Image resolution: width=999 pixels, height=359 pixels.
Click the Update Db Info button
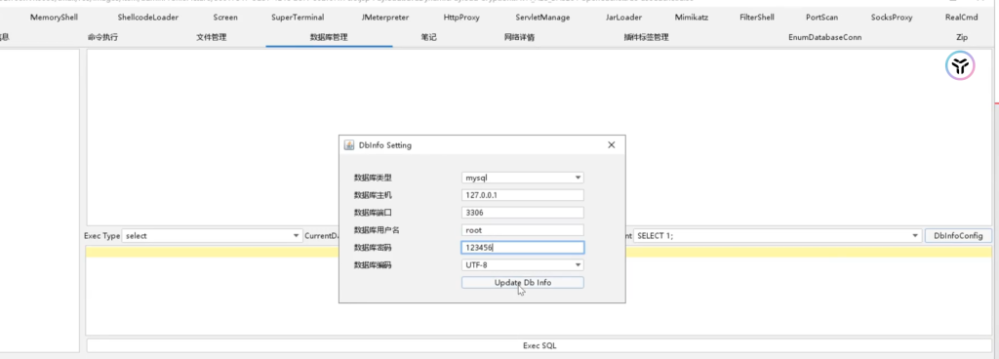tap(523, 283)
